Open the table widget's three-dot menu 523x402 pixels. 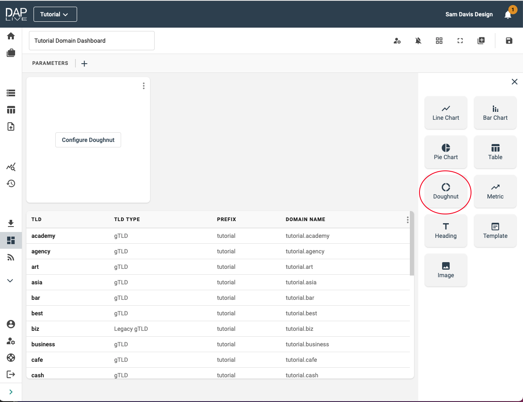click(407, 220)
